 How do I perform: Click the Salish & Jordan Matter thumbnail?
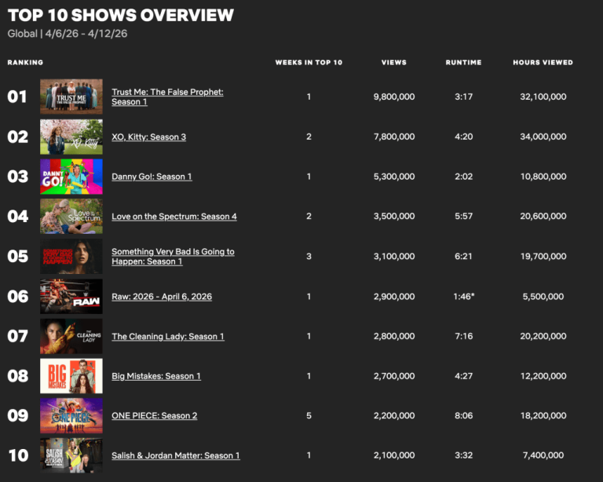[71, 455]
